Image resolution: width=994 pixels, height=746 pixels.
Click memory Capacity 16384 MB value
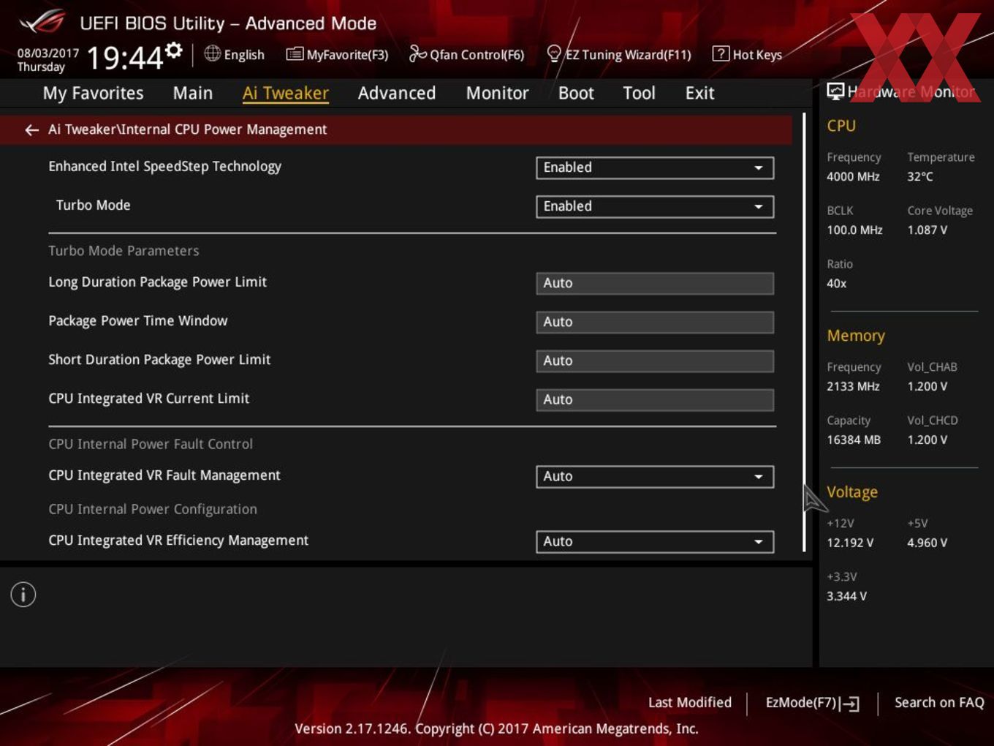click(854, 440)
